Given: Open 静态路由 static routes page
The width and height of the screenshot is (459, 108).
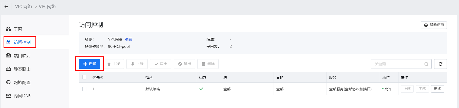Looking at the screenshot, I should coord(22,69).
